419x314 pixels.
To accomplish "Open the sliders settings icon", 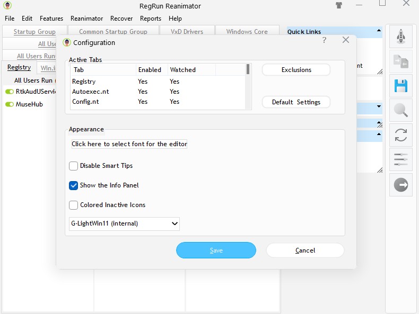I will (x=400, y=159).
